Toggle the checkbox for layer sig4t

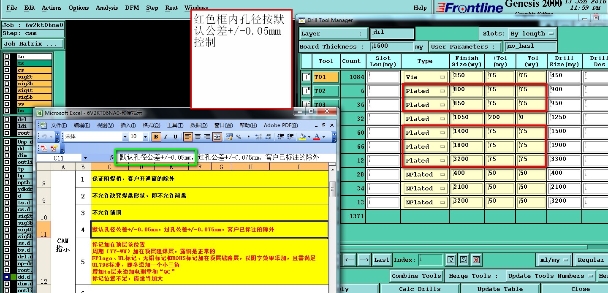7,90
